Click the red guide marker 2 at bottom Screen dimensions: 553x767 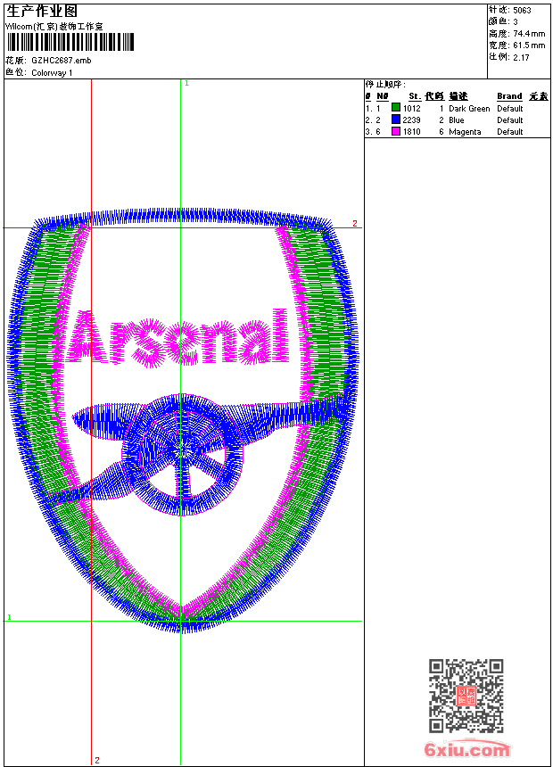97,760
